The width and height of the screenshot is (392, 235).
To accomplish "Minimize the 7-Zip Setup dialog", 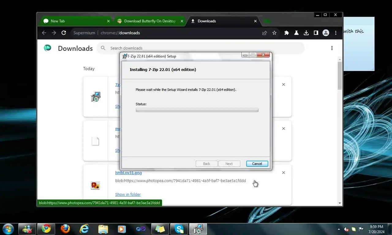I will pyautogui.click(x=245, y=55).
